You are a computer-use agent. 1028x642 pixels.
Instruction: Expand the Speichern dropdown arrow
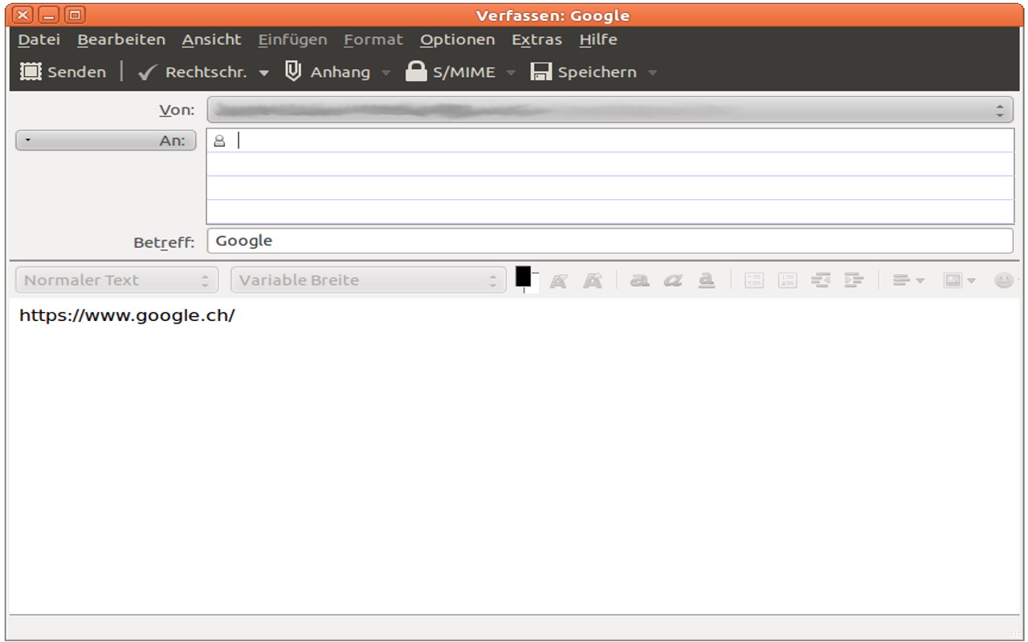point(652,73)
